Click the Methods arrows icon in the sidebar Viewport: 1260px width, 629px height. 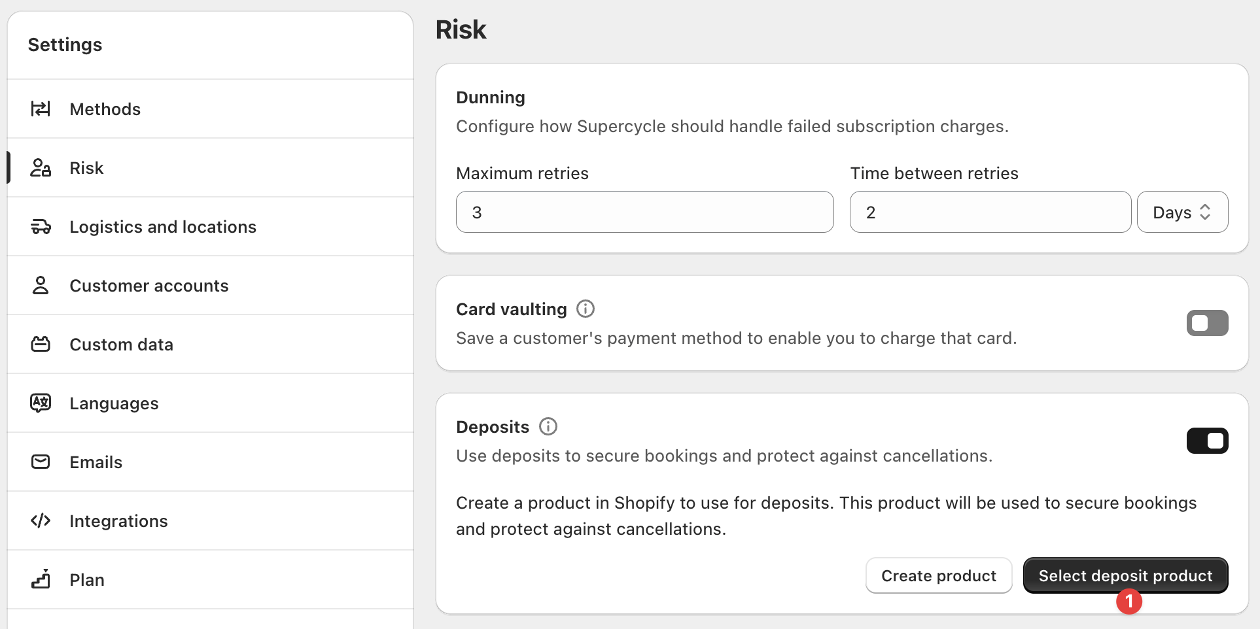(41, 109)
